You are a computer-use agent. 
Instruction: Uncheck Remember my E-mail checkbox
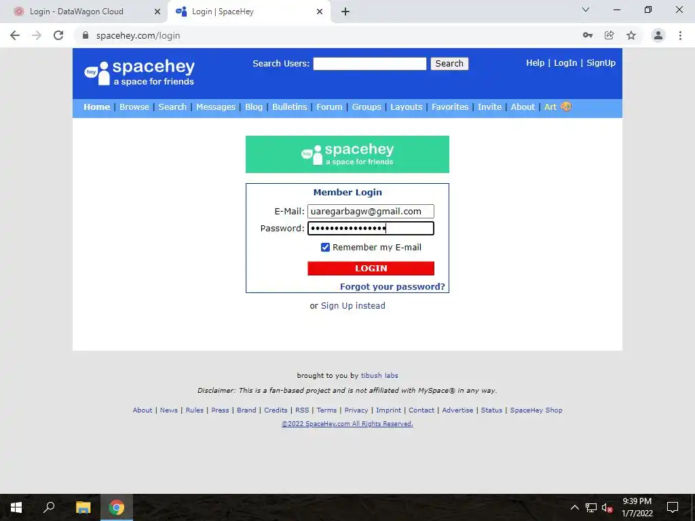(x=325, y=247)
